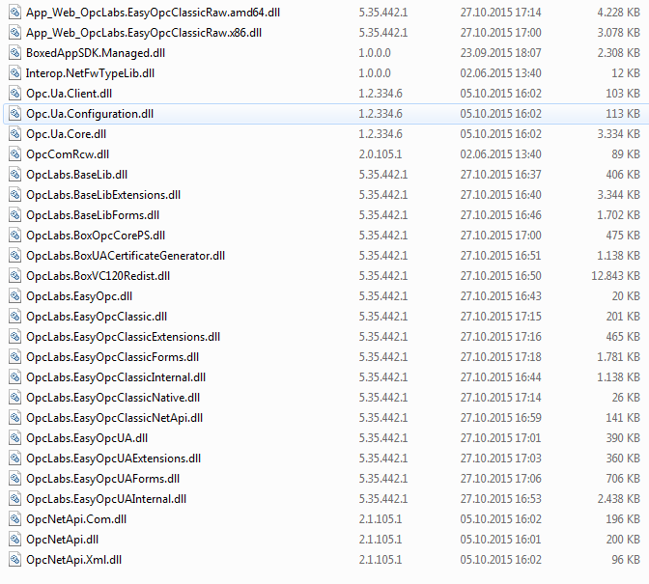Click the icon of Interop.NetFwTypeLib.dll
Screen dimensions: 649x584
(x=14, y=72)
